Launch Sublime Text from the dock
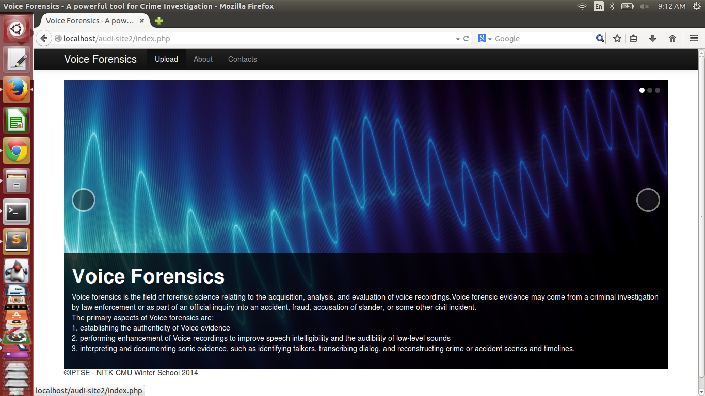This screenshot has width=705, height=396. pos(17,242)
